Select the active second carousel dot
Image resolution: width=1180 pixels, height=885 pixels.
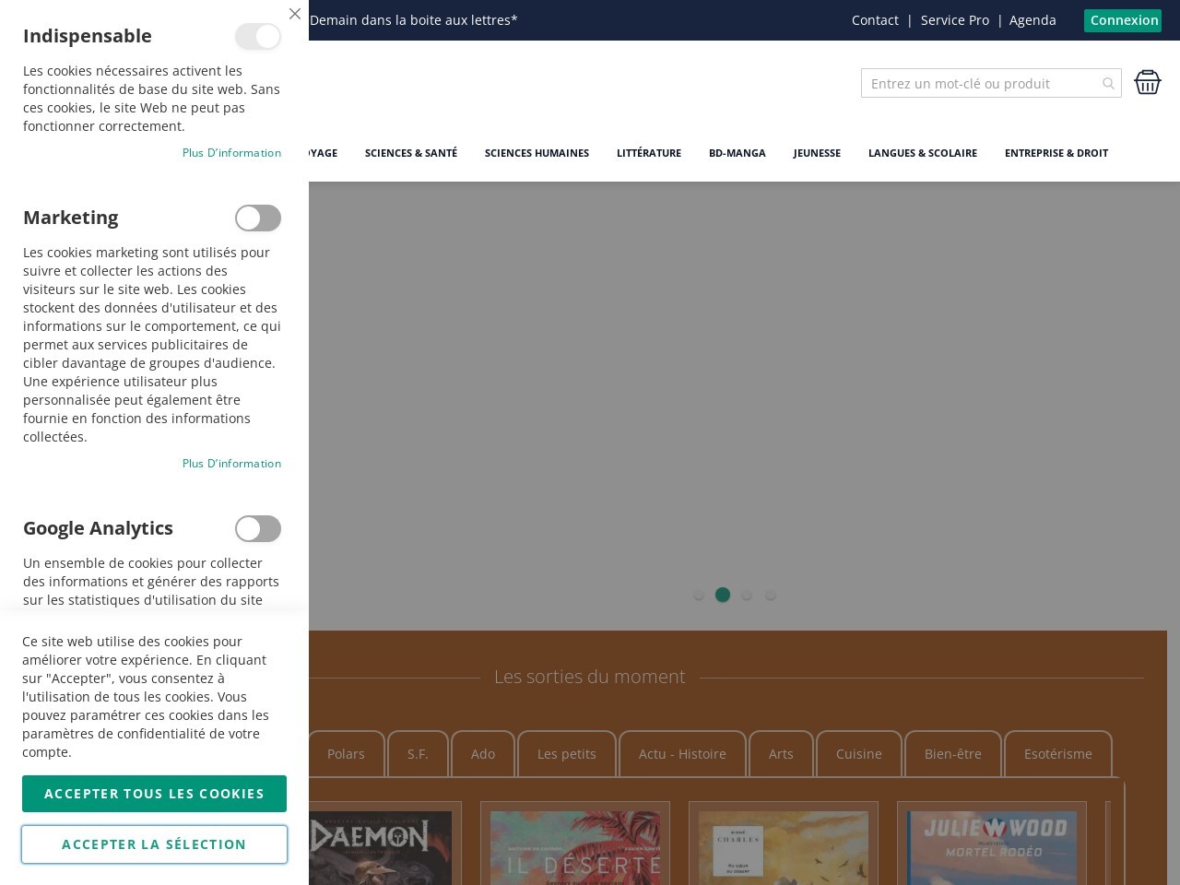723,596
